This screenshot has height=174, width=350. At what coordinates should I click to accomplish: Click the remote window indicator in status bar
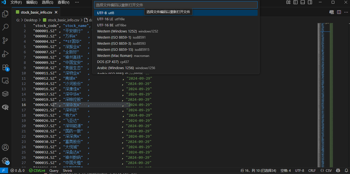click(x=4, y=171)
